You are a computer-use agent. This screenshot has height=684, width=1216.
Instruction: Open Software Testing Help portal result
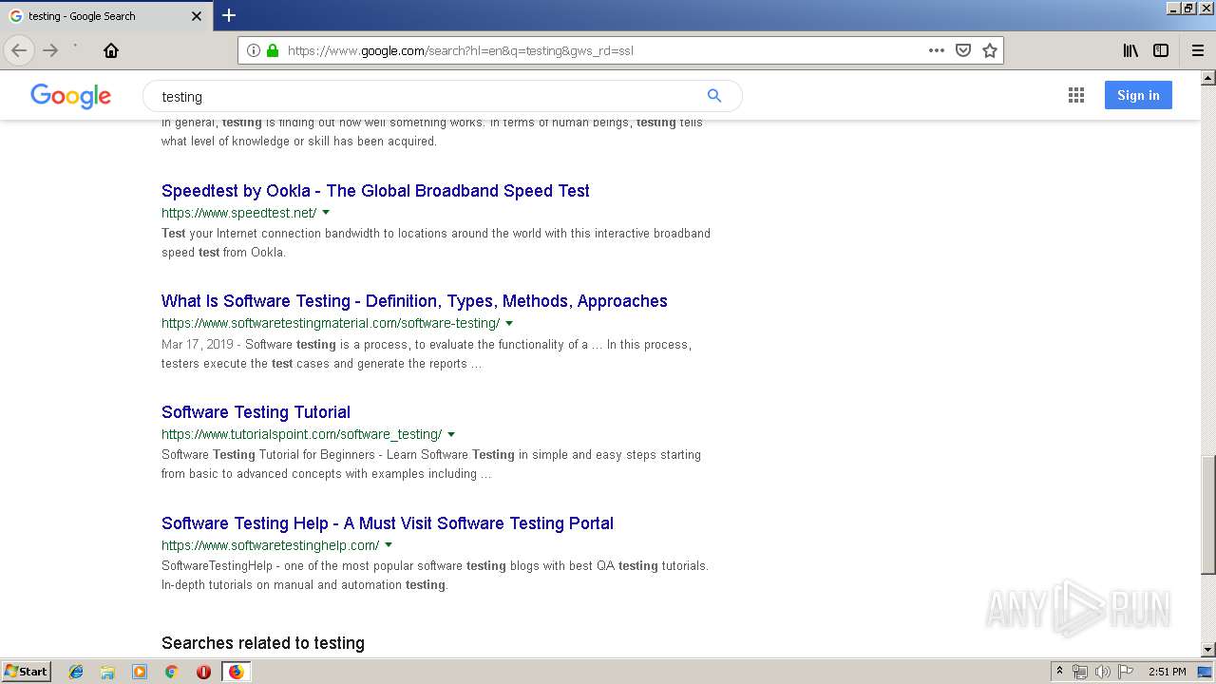pos(388,523)
